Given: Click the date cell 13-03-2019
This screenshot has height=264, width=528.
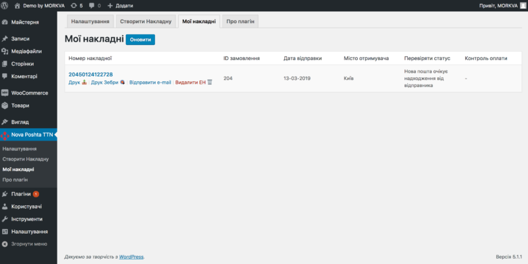Looking at the screenshot, I should click(297, 79).
